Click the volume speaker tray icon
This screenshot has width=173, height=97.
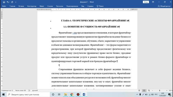(152, 95)
